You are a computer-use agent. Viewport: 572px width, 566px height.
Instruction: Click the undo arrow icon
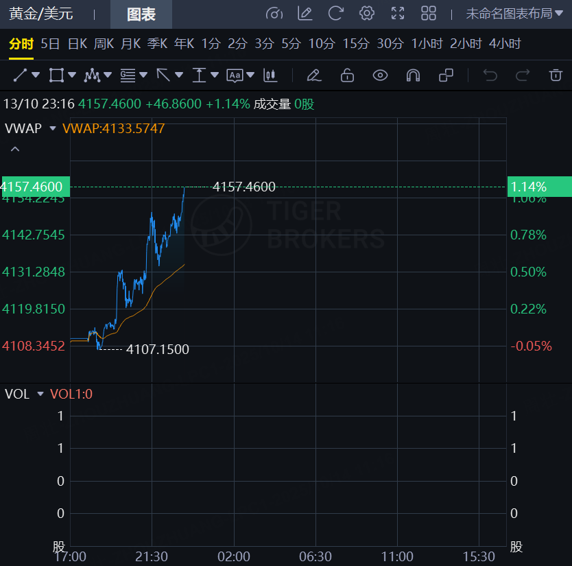pyautogui.click(x=490, y=75)
